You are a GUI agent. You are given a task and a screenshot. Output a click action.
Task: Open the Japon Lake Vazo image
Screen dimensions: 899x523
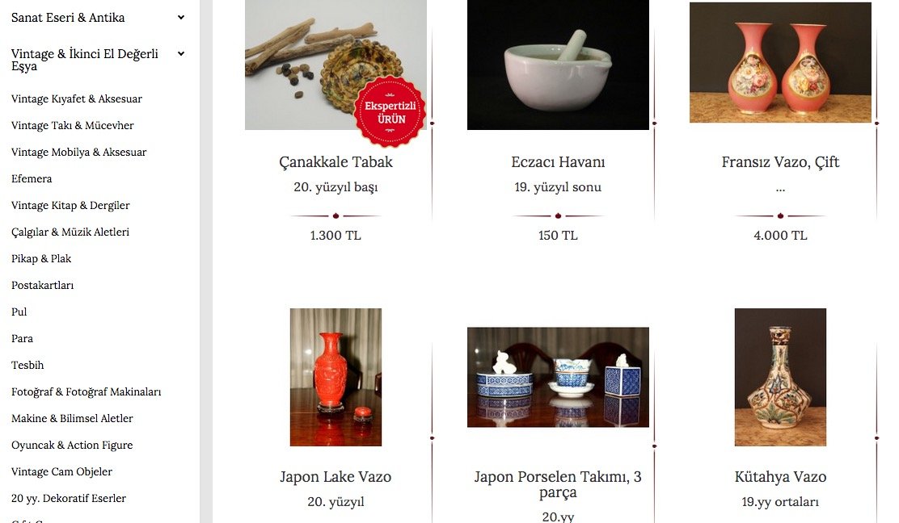[x=336, y=377]
